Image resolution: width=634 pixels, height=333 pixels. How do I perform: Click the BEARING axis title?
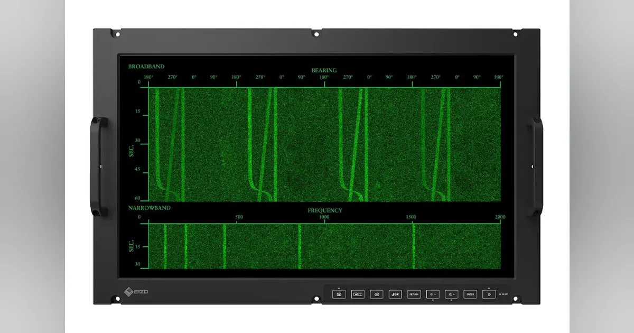click(x=324, y=70)
